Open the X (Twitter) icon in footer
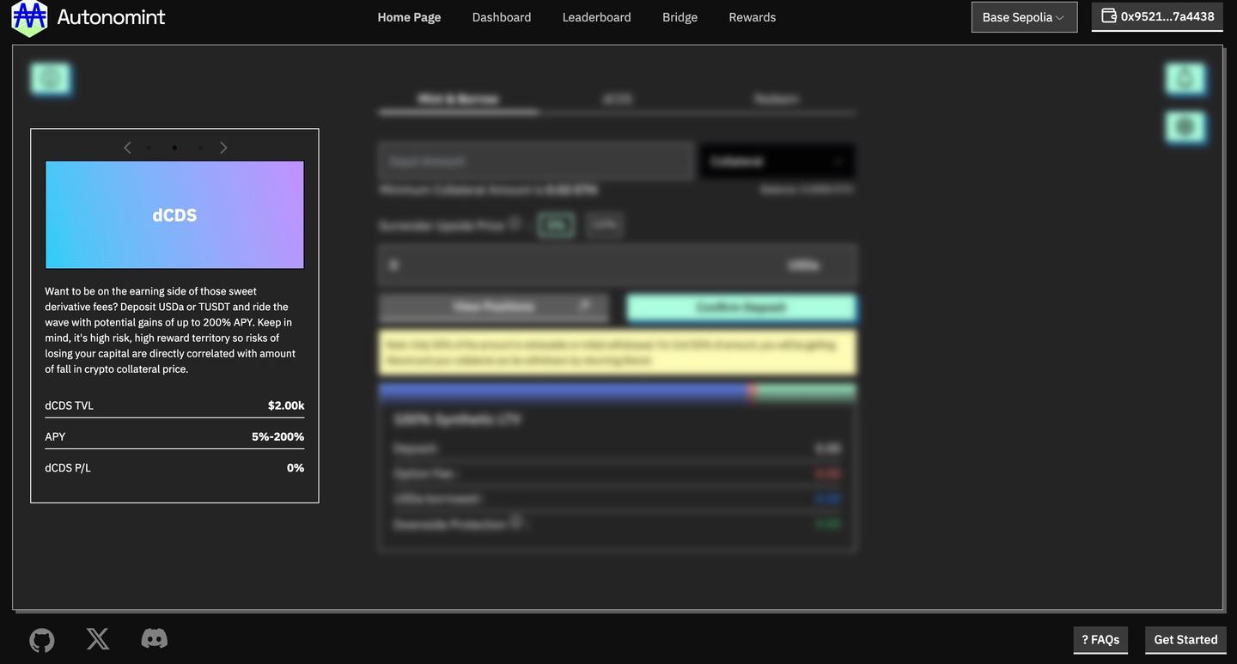Viewport: 1237px width, 664px height. point(98,639)
